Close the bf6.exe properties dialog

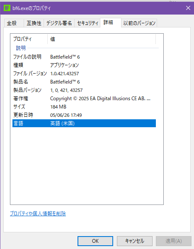188,8
